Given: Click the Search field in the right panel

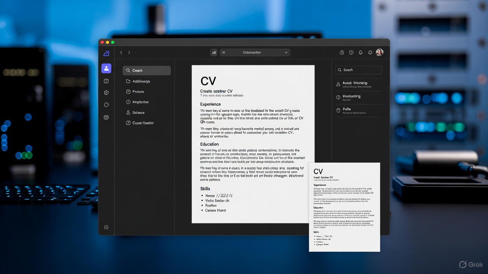Looking at the screenshot, I should (359, 70).
